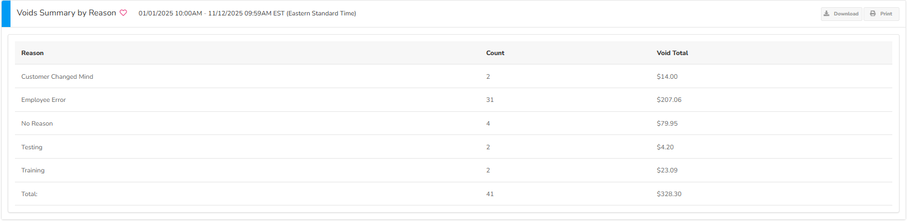Click the Total row label
This screenshot has height=222, width=910.
click(x=29, y=194)
